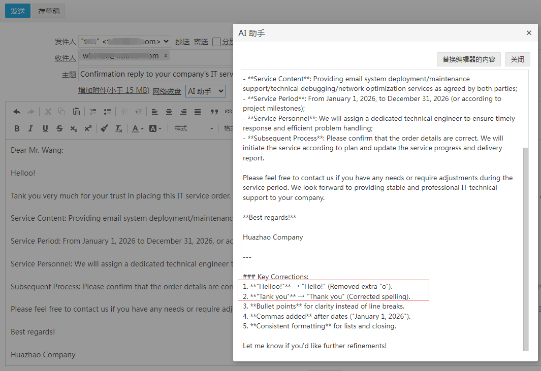
Task: Apply superscript formatting
Action: pos(88,128)
